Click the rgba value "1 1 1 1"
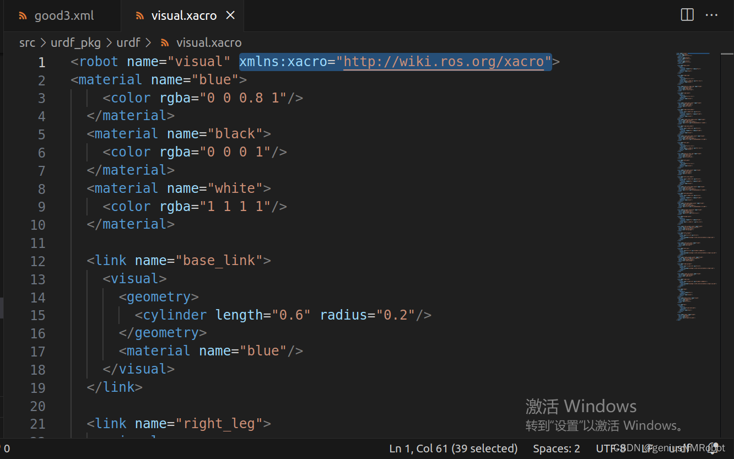Viewport: 734px width, 459px height. coord(235,207)
